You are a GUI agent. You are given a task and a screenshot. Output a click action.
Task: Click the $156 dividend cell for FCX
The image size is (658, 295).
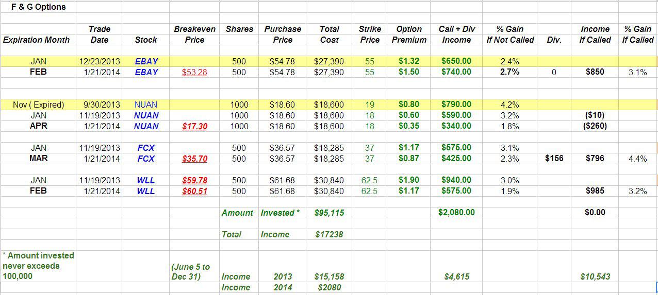pos(554,159)
